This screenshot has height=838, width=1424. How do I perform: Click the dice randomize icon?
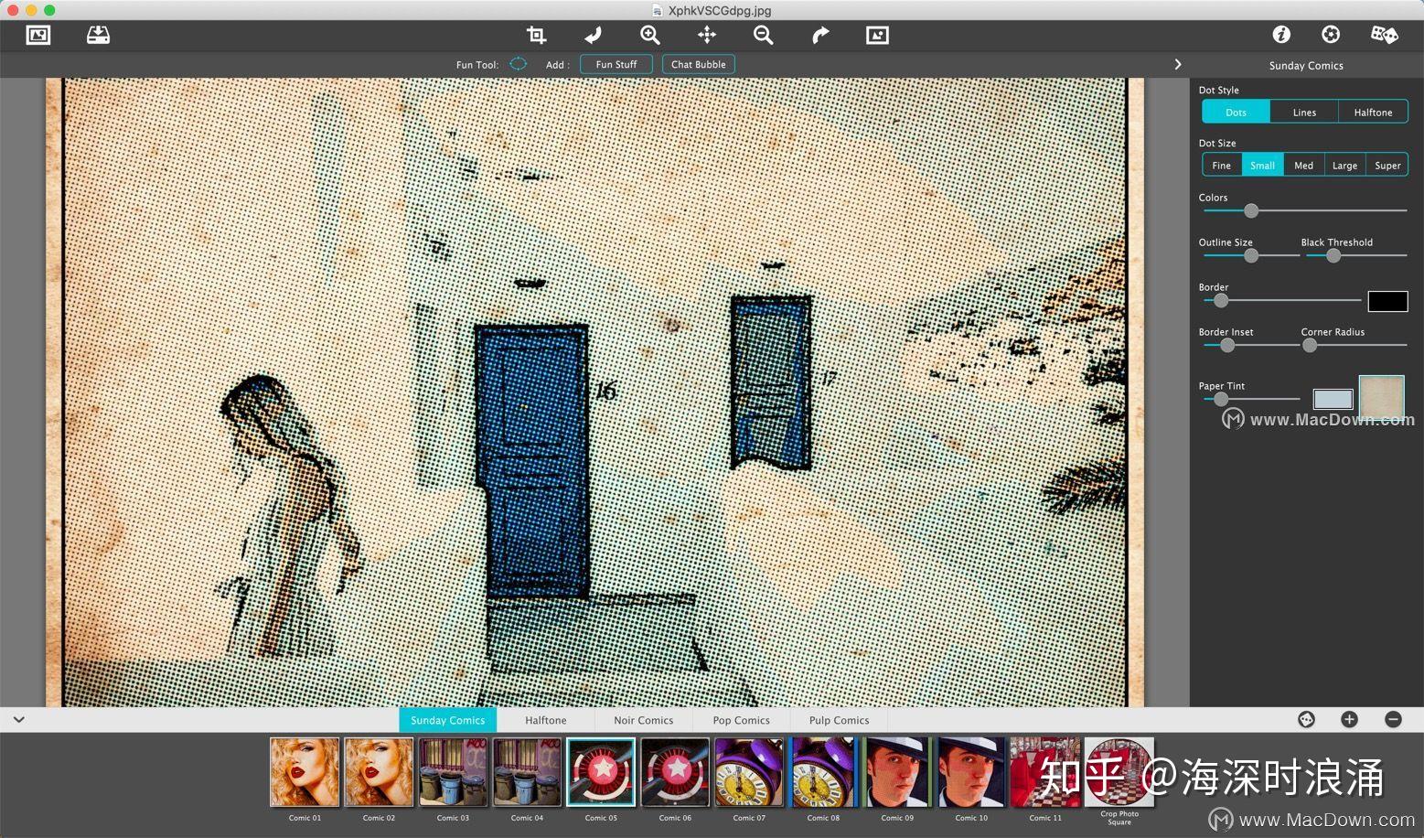click(x=1384, y=35)
